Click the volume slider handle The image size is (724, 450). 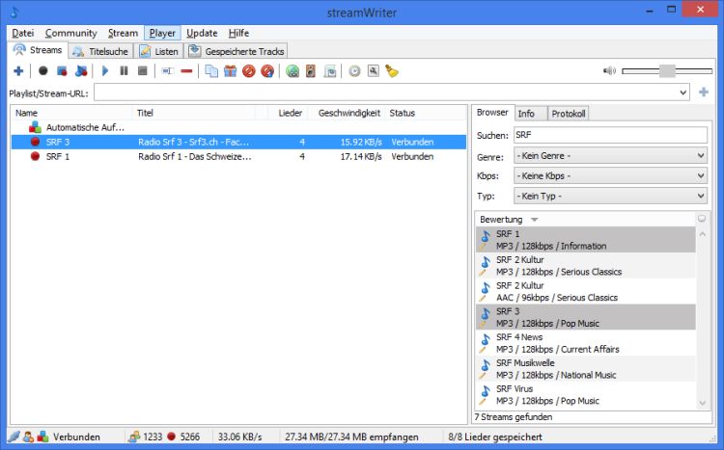(667, 71)
